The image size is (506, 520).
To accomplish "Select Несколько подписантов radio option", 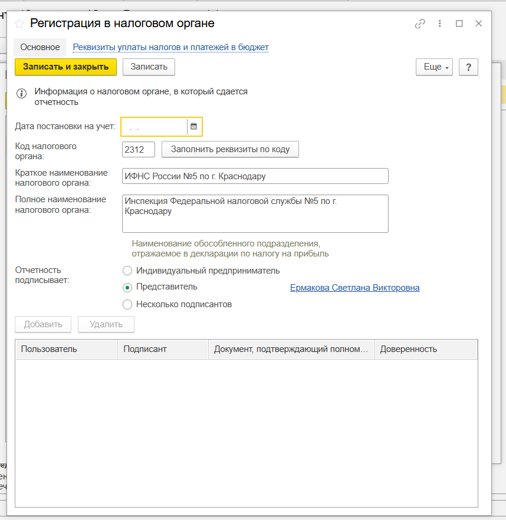I will pyautogui.click(x=127, y=304).
